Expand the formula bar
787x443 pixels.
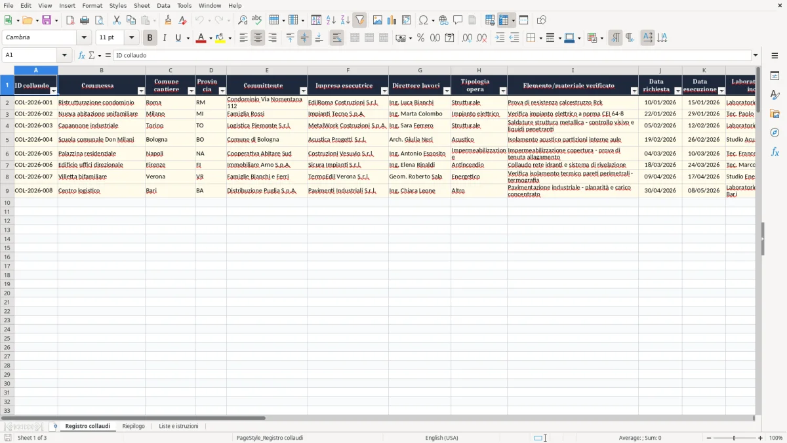(x=756, y=55)
